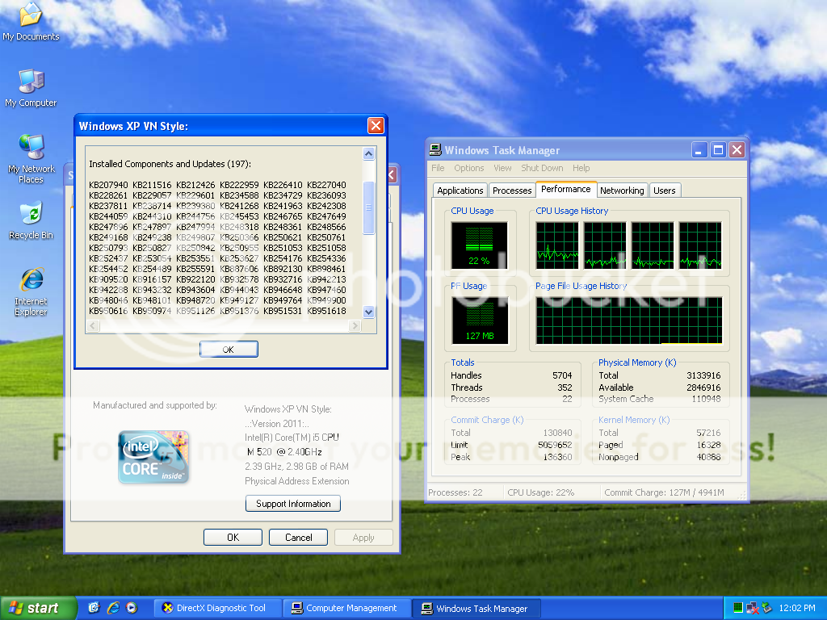Select the My Network Places desktop icon

(x=31, y=159)
